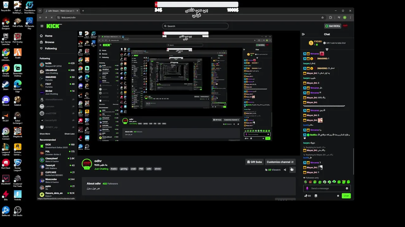Screen dimensions: 405x227
Task: Open ko3lb channel in Following list
Action: 57,65
